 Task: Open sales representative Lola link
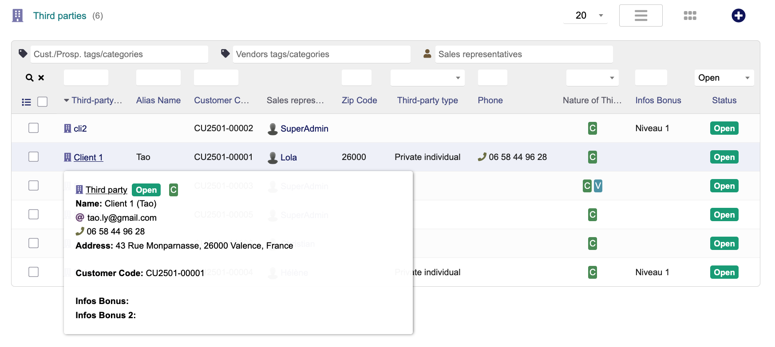(288, 157)
